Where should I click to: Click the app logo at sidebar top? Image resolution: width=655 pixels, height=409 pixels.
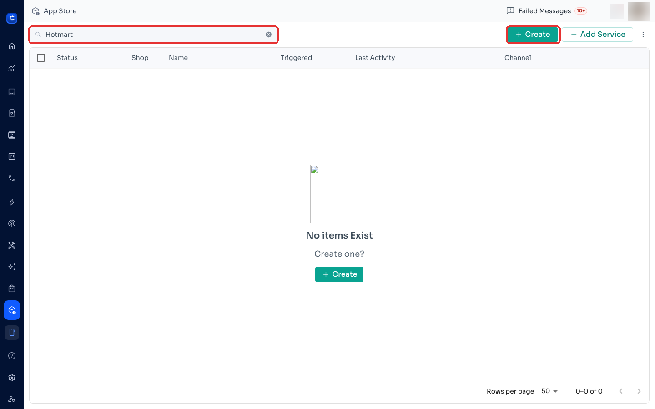(x=12, y=18)
